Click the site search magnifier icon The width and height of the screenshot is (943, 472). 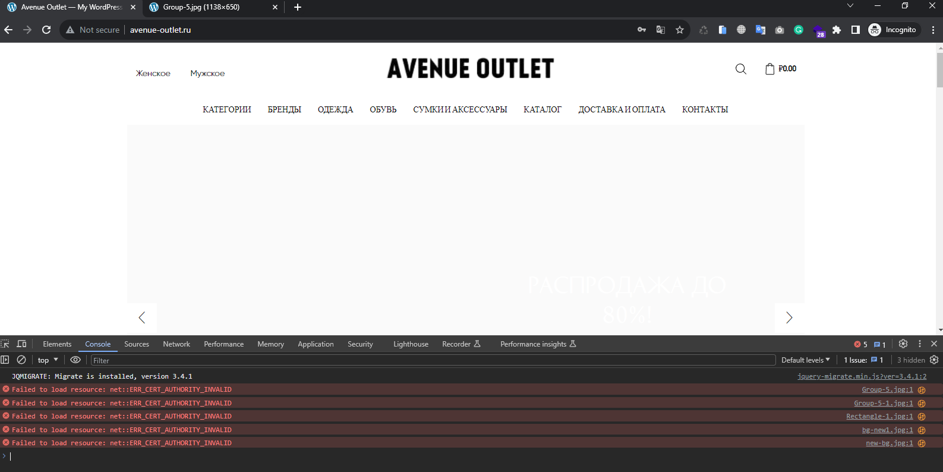click(741, 69)
